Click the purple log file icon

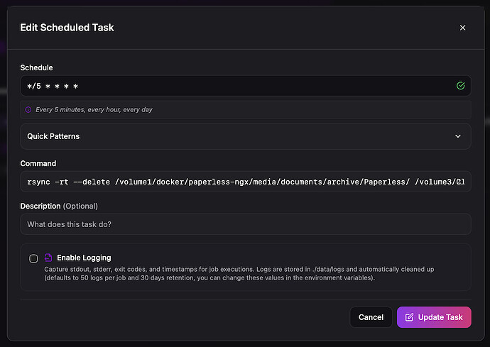pyautogui.click(x=48, y=258)
